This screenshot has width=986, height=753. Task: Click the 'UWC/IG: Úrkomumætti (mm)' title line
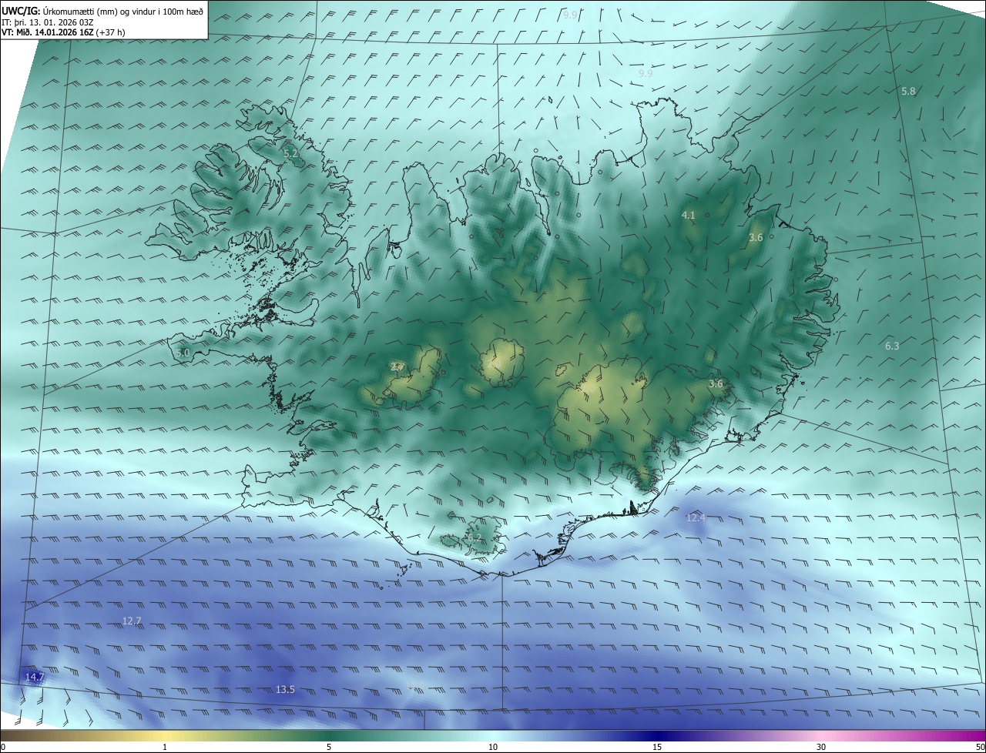(x=102, y=11)
